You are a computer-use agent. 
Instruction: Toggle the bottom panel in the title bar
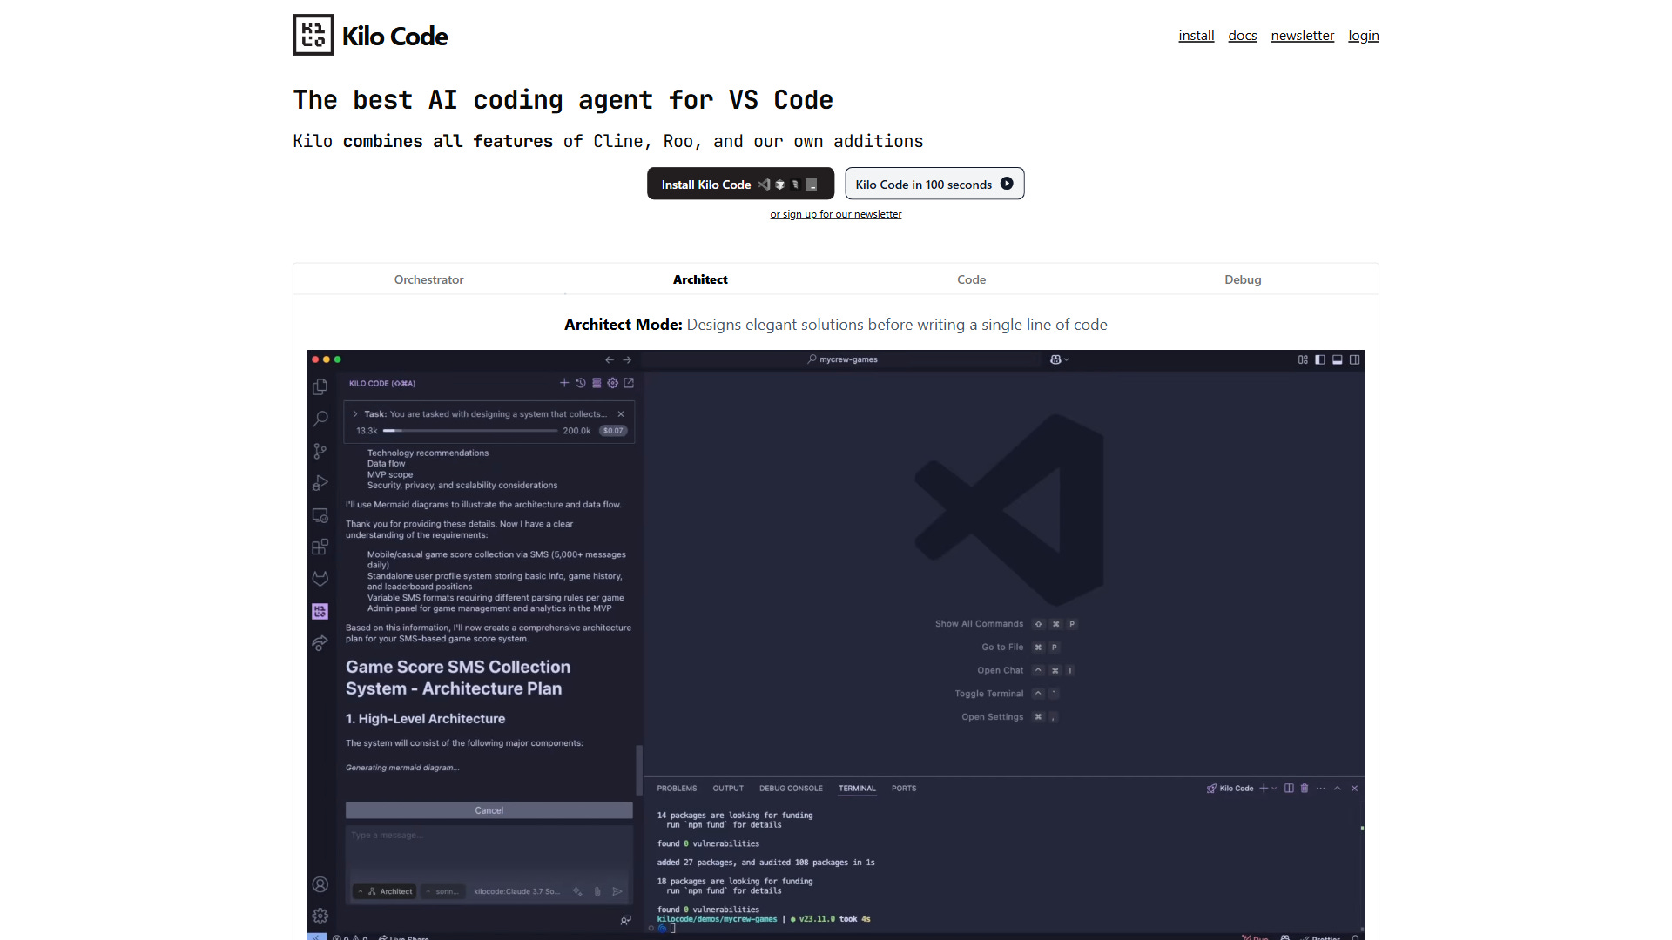click(x=1338, y=359)
